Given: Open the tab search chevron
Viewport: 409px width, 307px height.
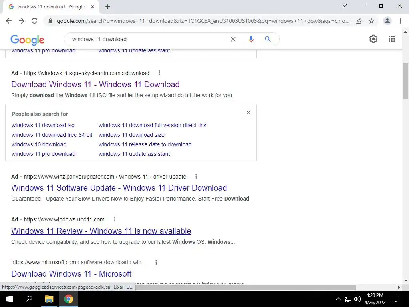Looking at the screenshot, I should coord(345,6).
